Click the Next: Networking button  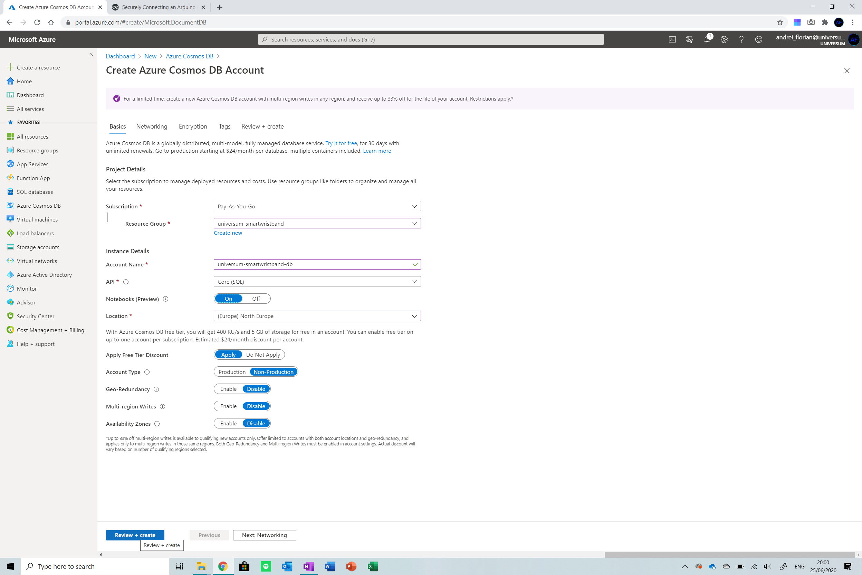pos(264,535)
